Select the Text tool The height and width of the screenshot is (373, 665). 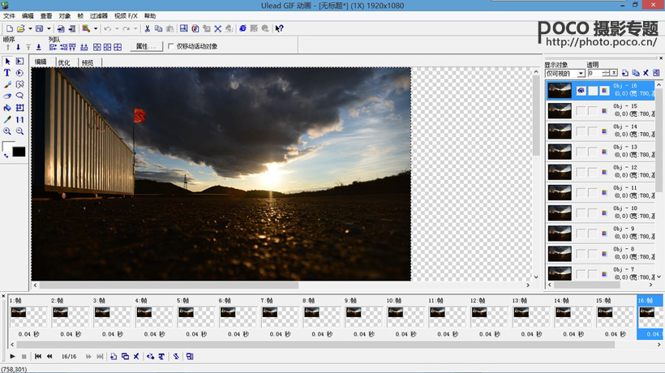click(x=7, y=73)
